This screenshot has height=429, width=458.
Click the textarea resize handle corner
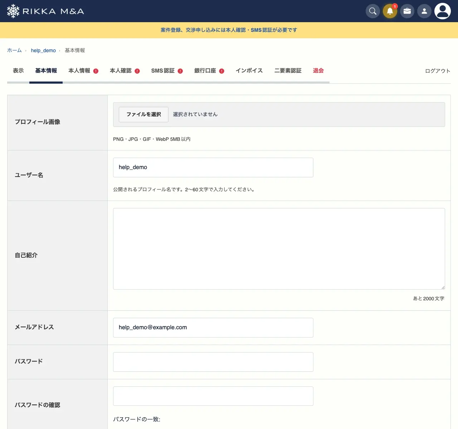(x=443, y=287)
